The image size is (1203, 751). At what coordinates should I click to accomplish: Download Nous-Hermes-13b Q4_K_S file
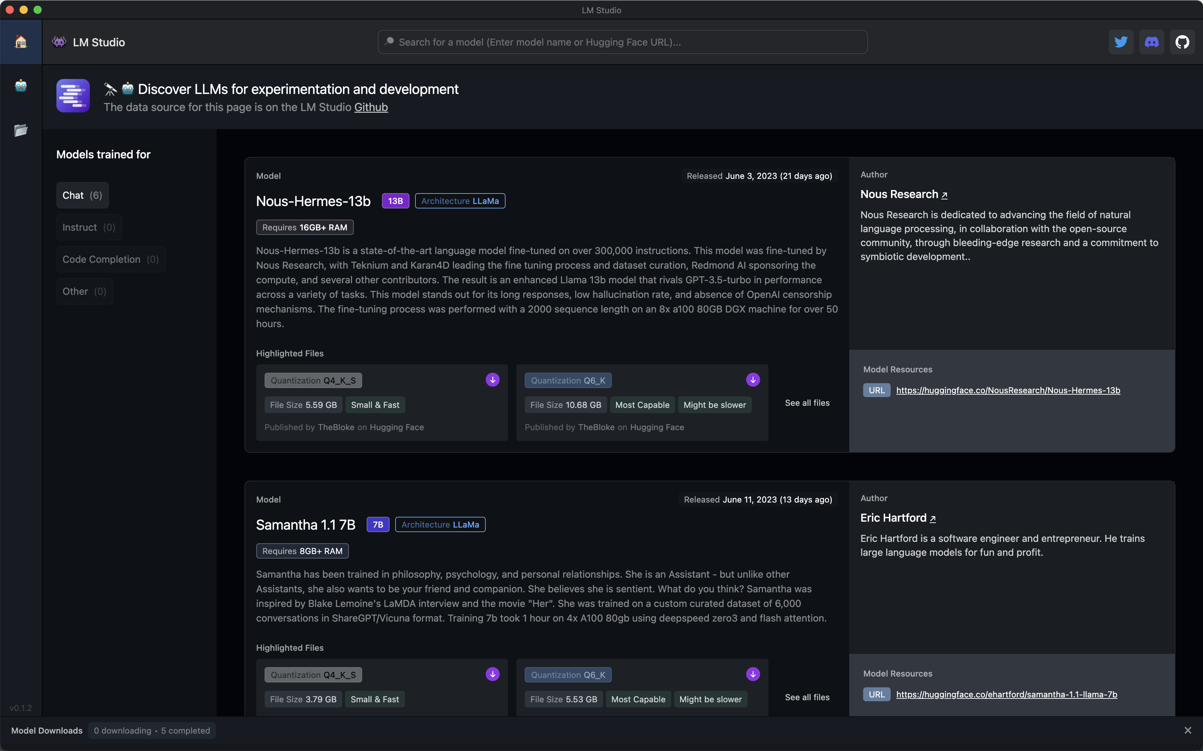click(492, 380)
